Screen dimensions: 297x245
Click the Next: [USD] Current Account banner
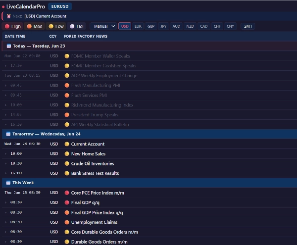[x=149, y=16]
